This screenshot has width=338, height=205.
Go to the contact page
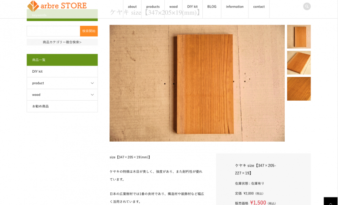pos(259,7)
